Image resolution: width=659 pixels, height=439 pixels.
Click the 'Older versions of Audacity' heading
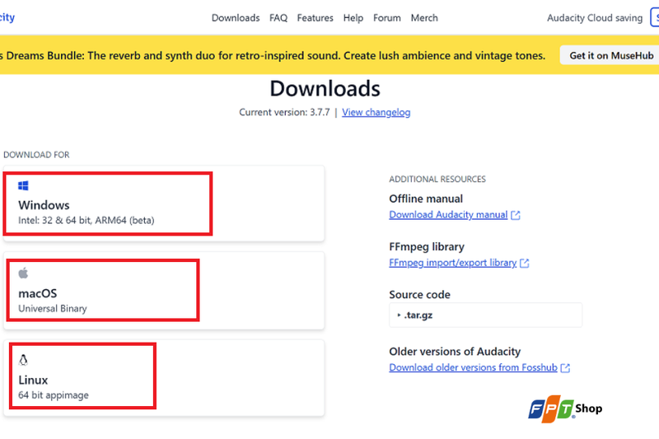455,351
